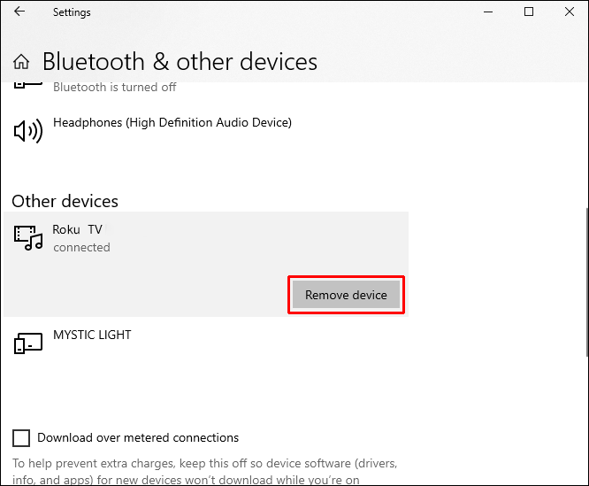Click the MYSTIC LIGHT device icon
Viewport: 589px width, 486px height.
pos(28,343)
